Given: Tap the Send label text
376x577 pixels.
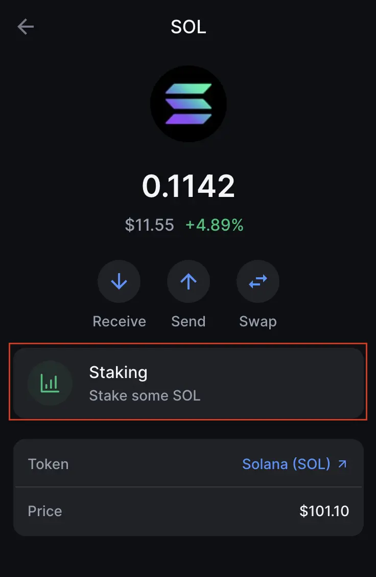Looking at the screenshot, I should click(188, 321).
